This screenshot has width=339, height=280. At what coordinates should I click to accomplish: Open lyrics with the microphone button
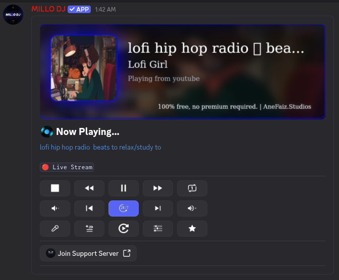pyautogui.click(x=55, y=229)
